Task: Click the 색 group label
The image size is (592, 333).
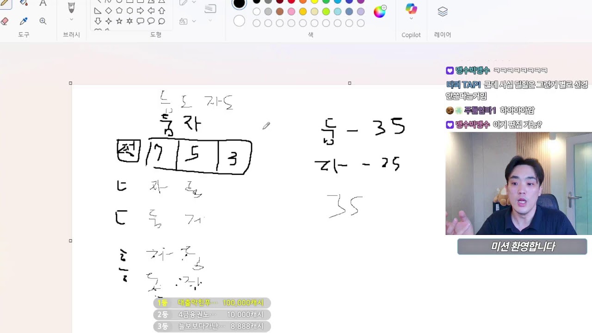Action: [311, 35]
